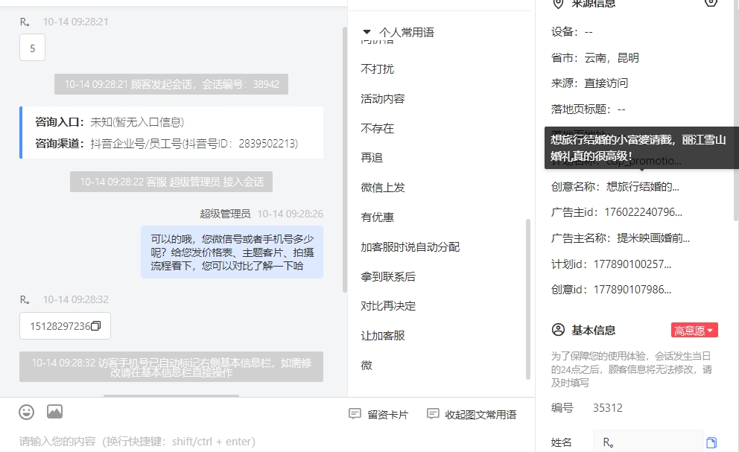The height and width of the screenshot is (452, 739).
Task: Click the 留资卡片 card icon
Action: tap(355, 414)
